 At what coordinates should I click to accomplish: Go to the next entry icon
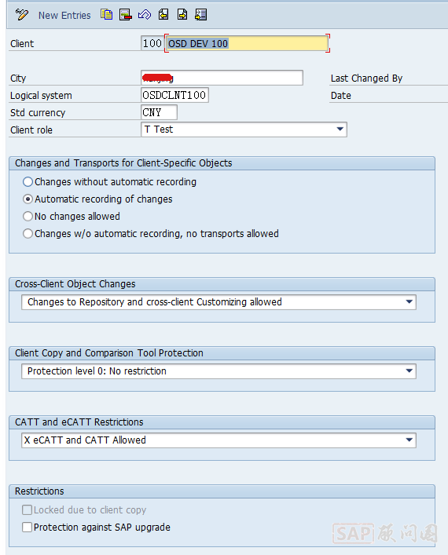[182, 14]
